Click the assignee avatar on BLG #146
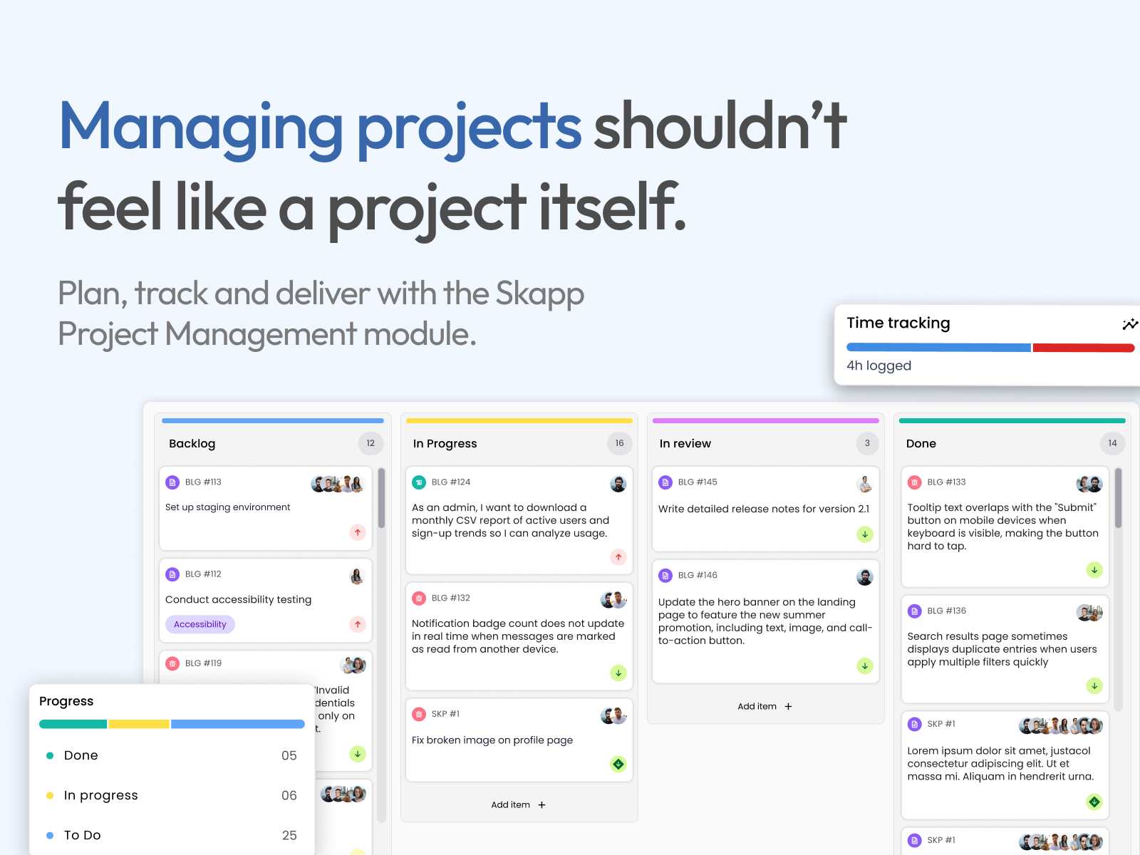1140x855 pixels. pos(865,577)
